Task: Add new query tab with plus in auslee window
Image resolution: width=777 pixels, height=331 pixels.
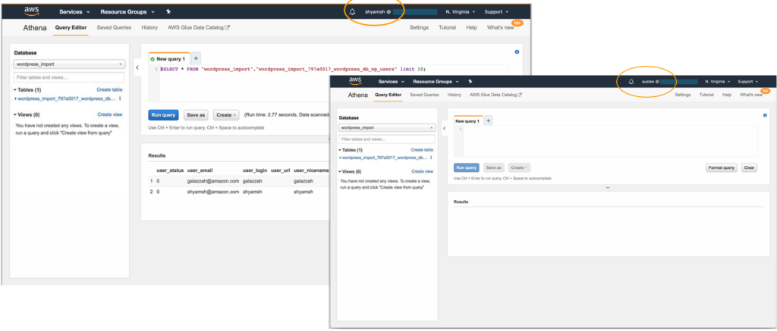Action: (488, 120)
